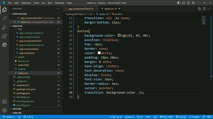Open angular.json file
213x119 pixels.
click(x=23, y=85)
